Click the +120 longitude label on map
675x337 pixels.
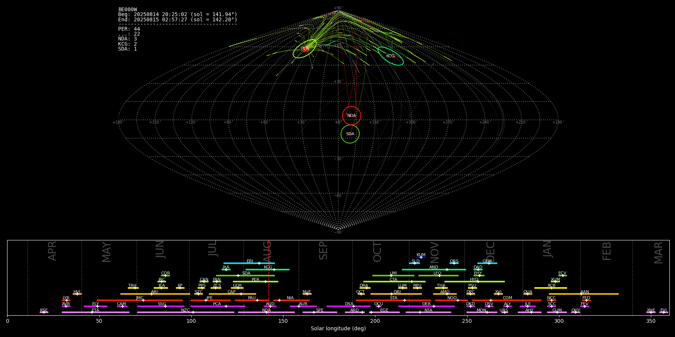pos(190,122)
